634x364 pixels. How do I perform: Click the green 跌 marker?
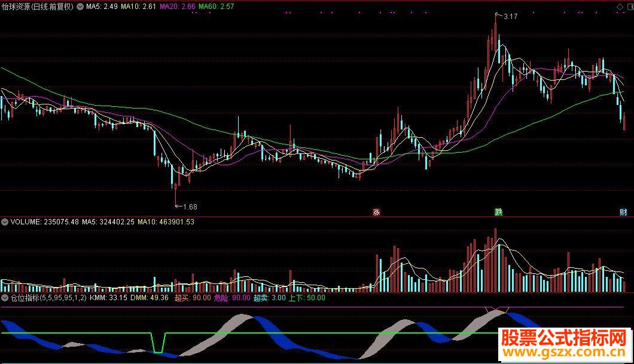tap(499, 212)
